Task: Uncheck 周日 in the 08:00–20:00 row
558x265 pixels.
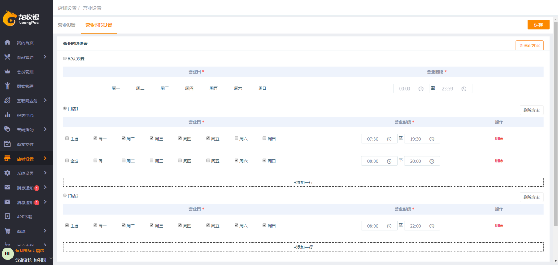Action: [x=265, y=161]
